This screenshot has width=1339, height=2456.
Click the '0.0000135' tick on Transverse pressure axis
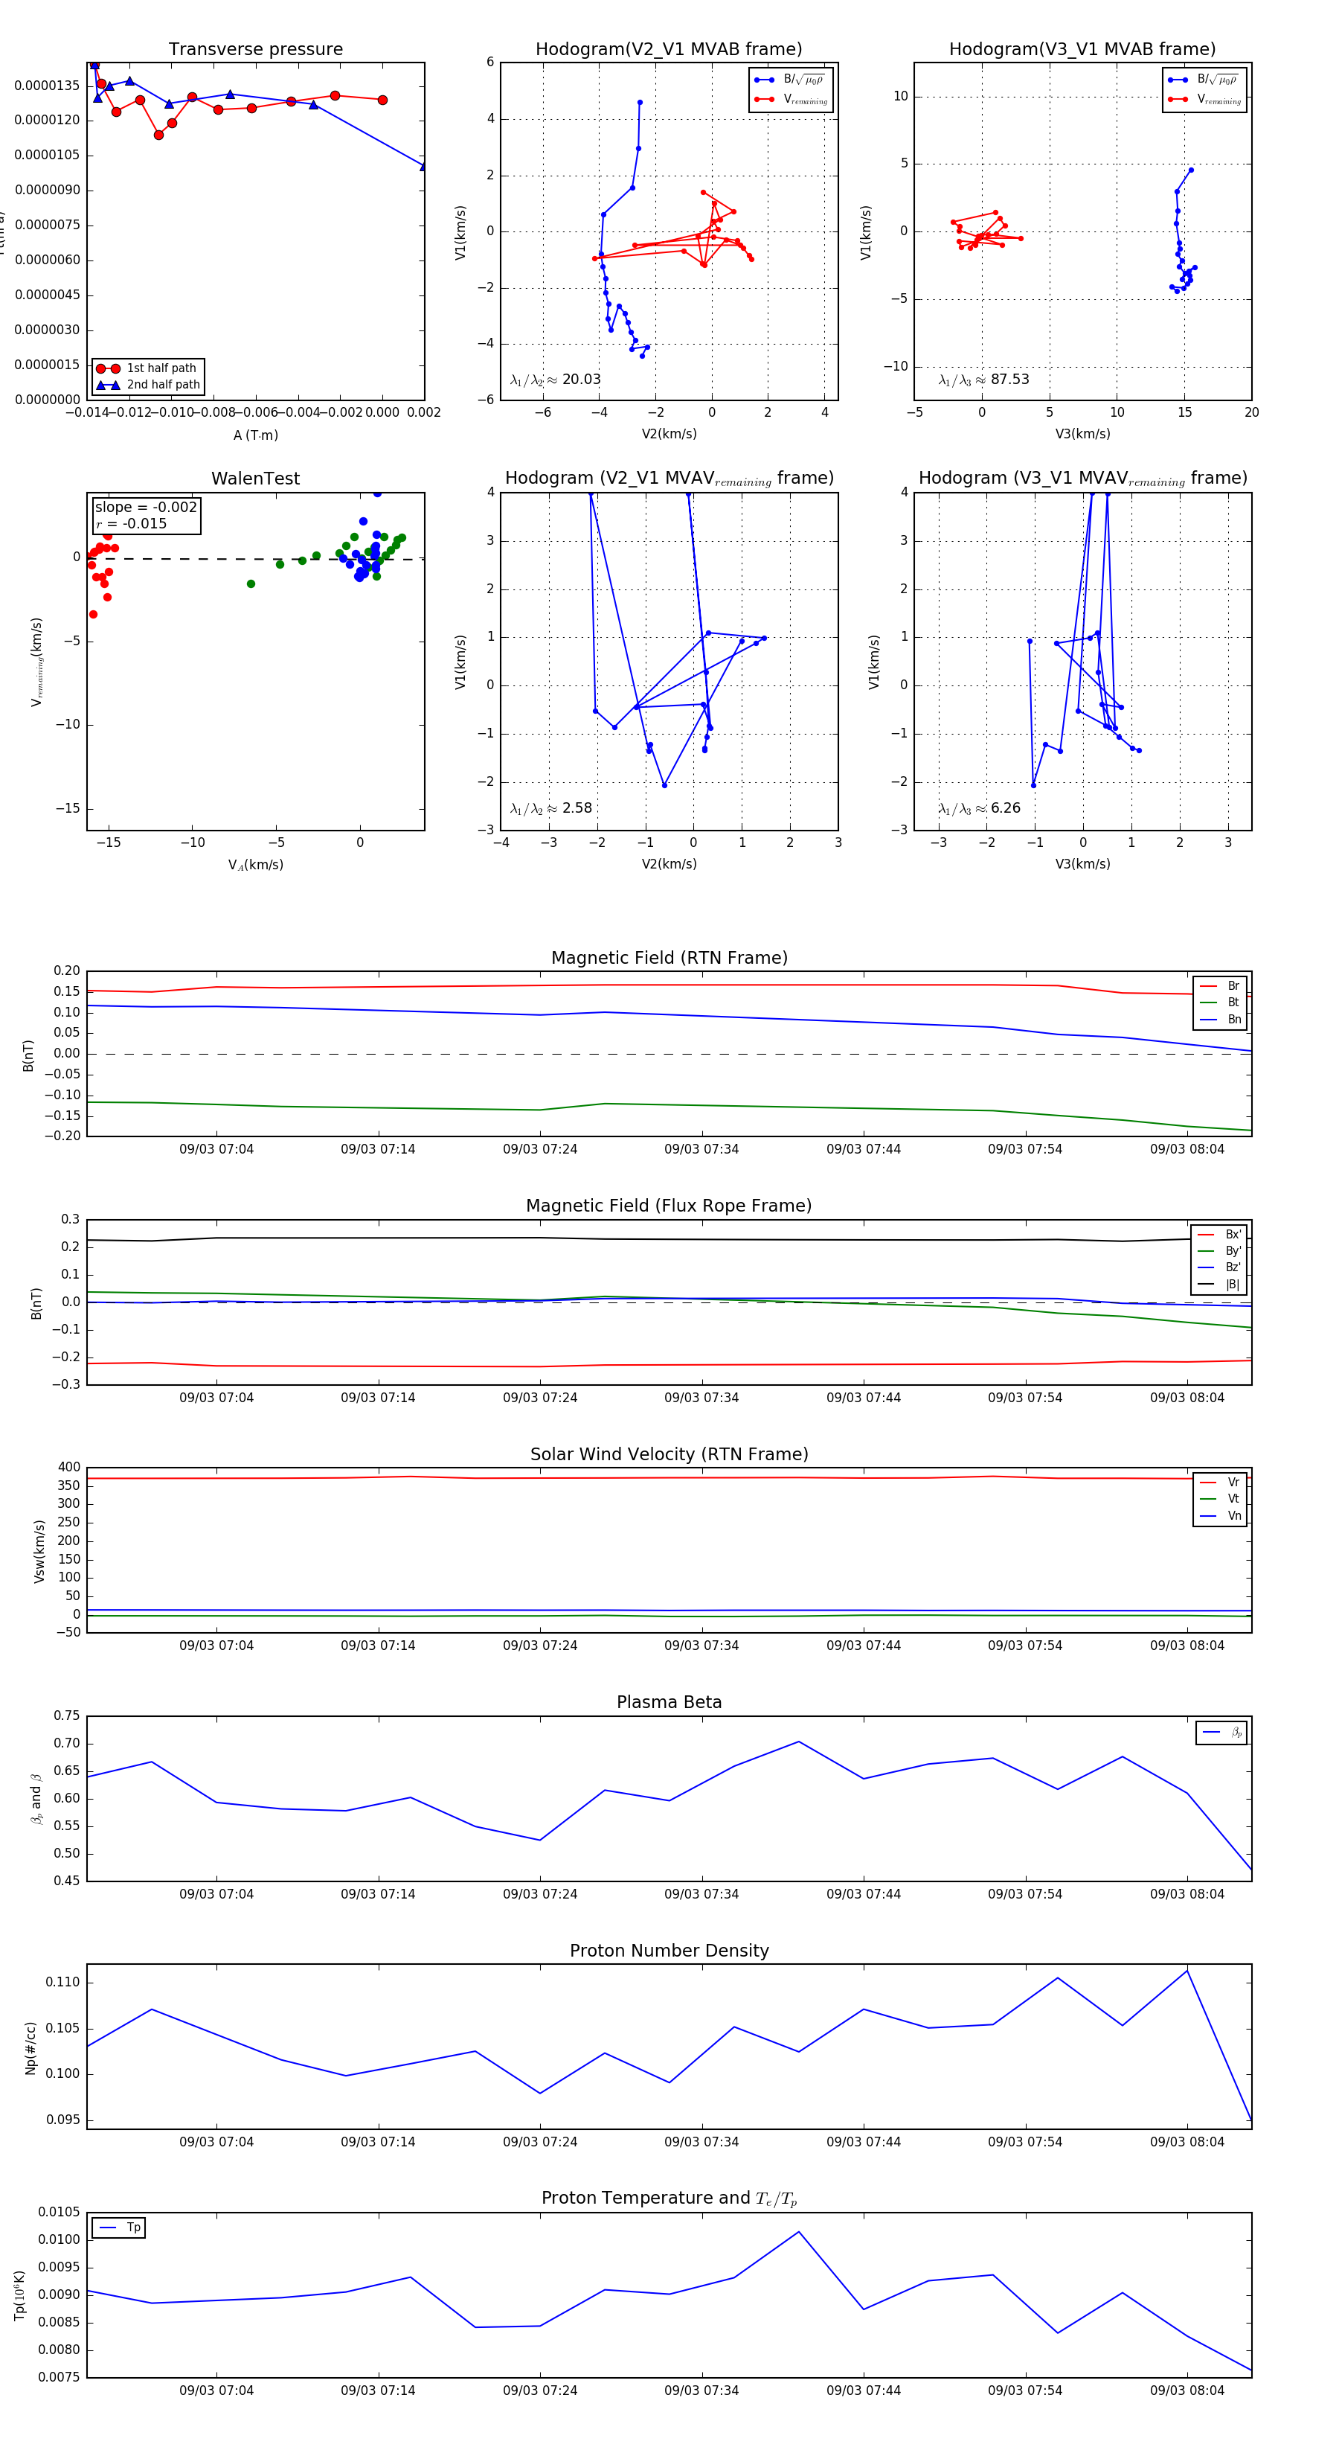click(x=48, y=86)
